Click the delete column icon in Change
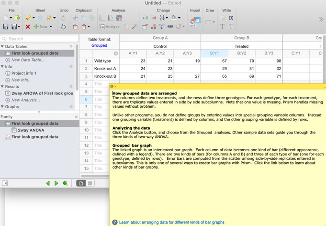 pos(154,18)
